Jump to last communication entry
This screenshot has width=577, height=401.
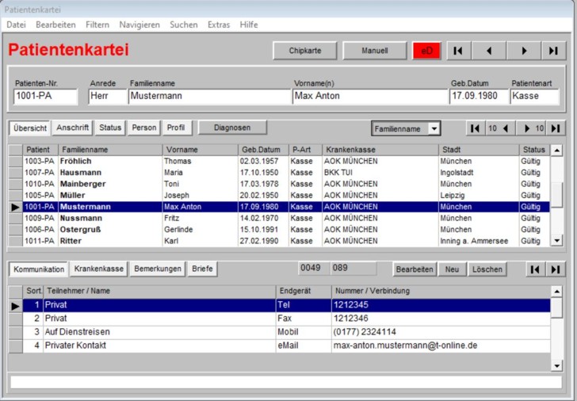coord(554,269)
